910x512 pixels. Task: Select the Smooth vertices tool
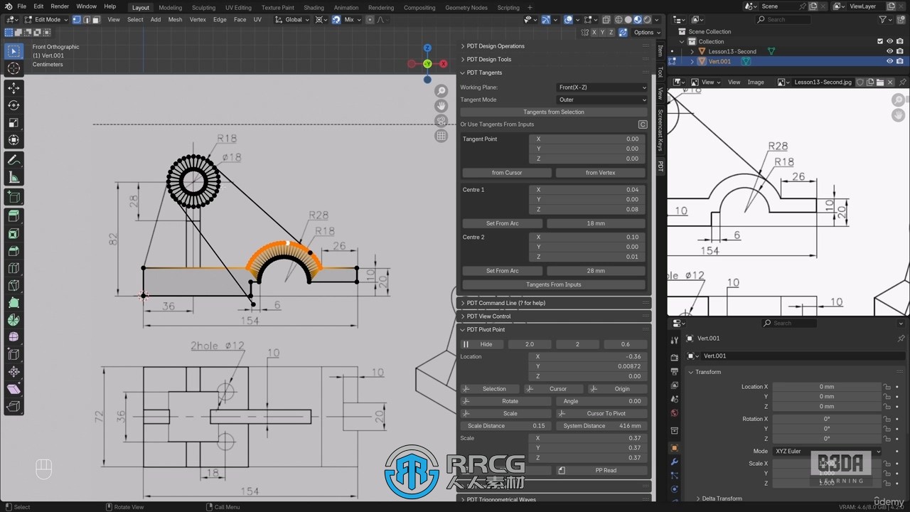[x=14, y=337]
